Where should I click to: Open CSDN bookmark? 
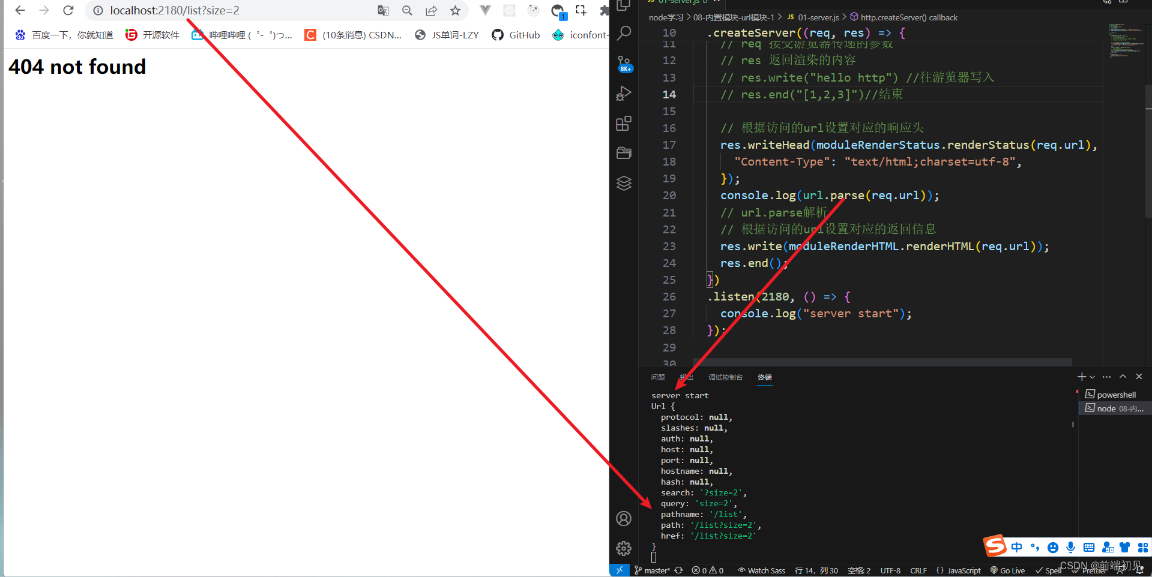pyautogui.click(x=353, y=35)
